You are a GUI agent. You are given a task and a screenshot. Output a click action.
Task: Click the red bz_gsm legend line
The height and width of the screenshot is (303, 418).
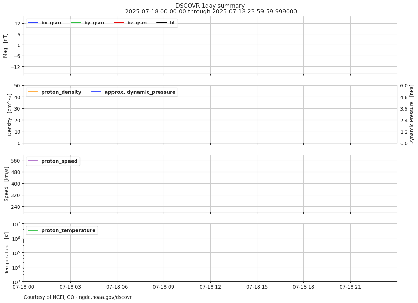coord(119,23)
